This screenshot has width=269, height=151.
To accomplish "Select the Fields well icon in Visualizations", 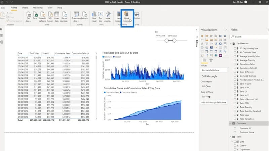I will click(204, 60).
